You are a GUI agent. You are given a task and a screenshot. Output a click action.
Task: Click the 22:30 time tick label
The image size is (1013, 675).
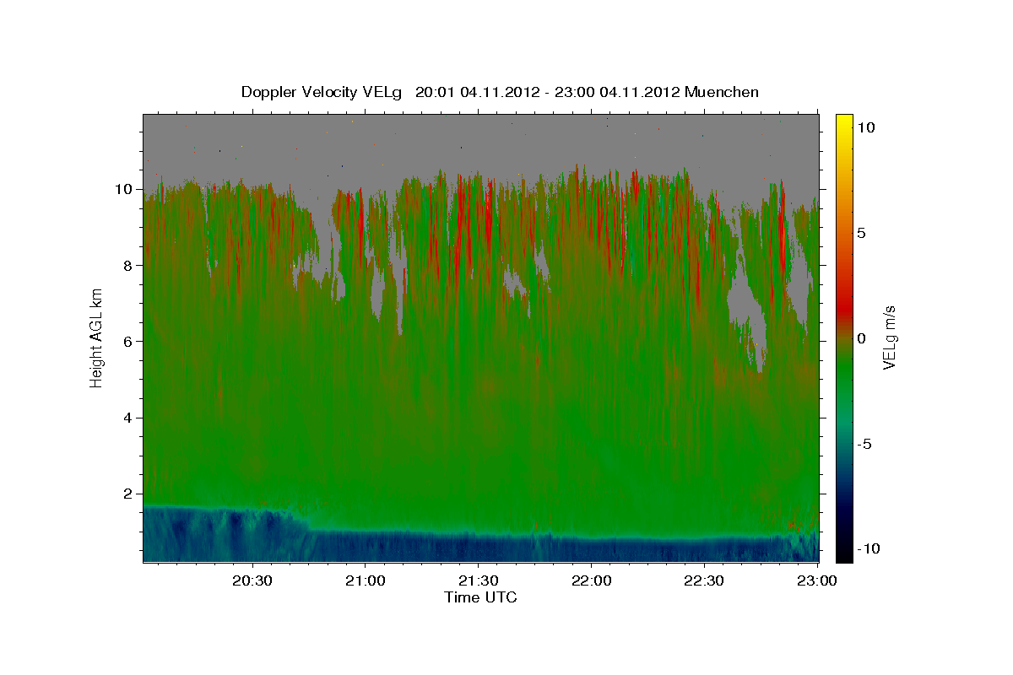[x=703, y=580]
